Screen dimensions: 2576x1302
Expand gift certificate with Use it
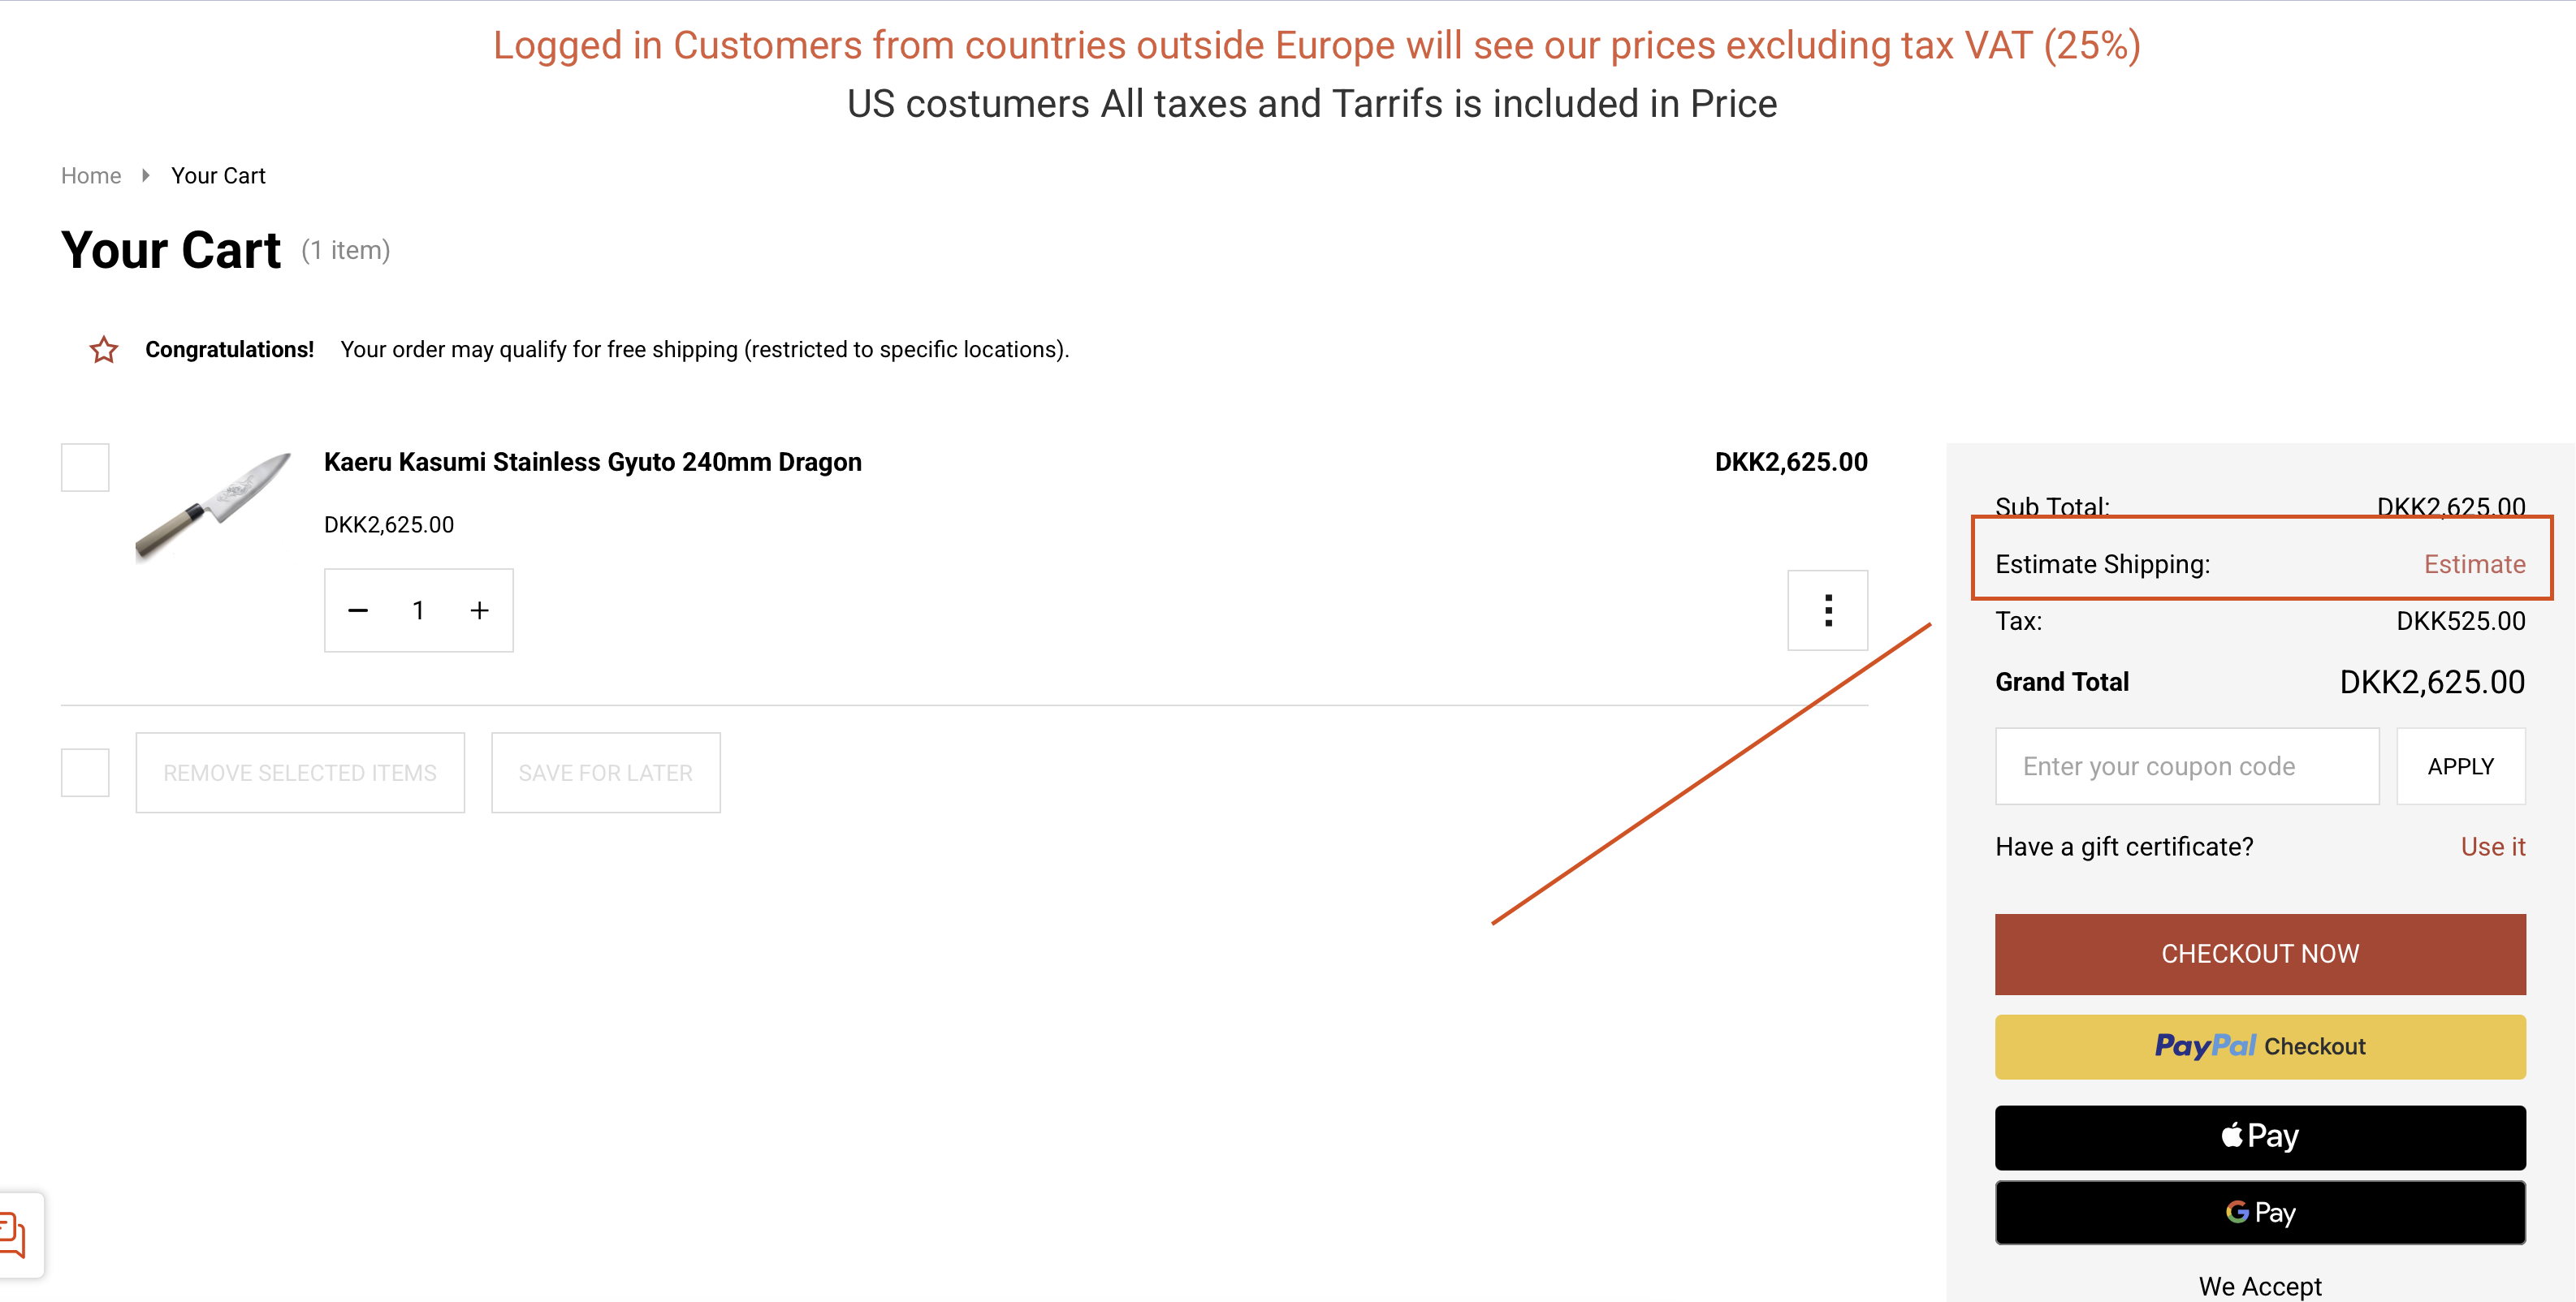pos(2492,847)
